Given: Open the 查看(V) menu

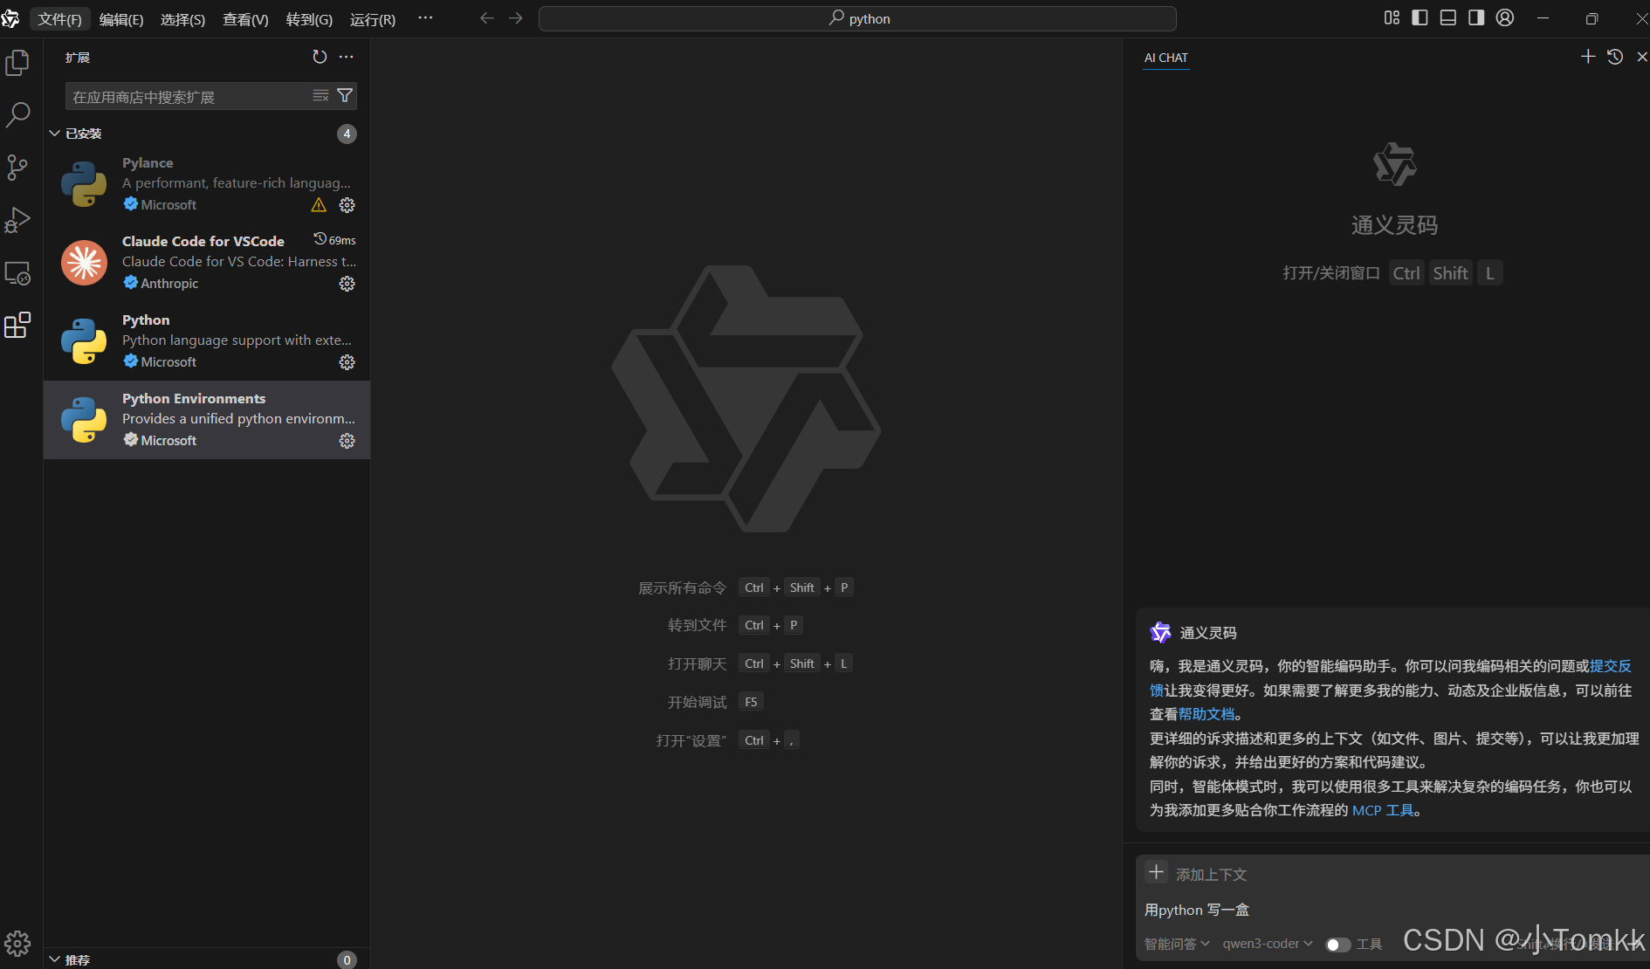Looking at the screenshot, I should tap(245, 19).
